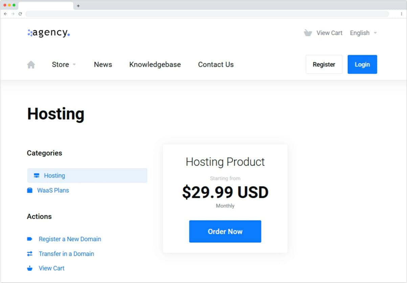Click the browser back arrow
The width and height of the screenshot is (407, 283).
[5, 14]
